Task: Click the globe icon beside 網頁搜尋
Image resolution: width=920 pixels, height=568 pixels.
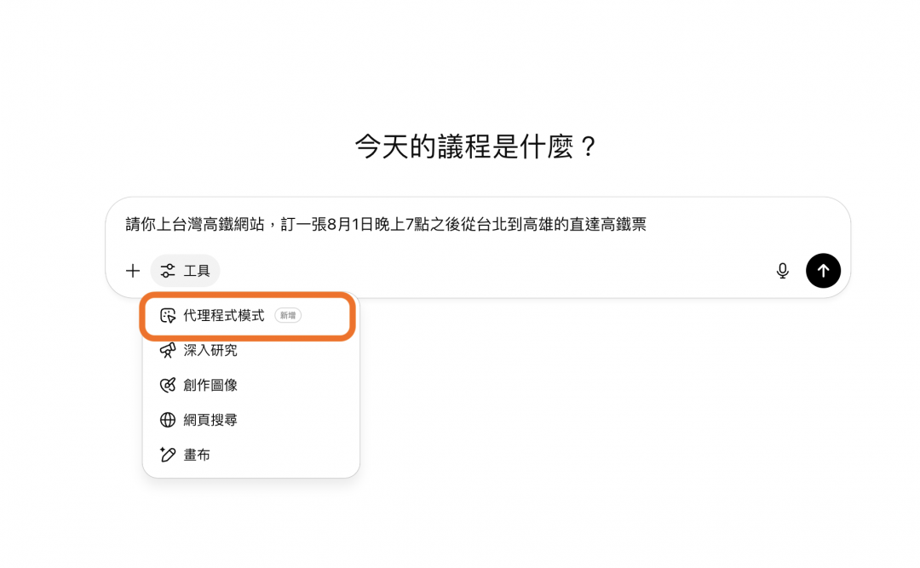Action: click(168, 420)
